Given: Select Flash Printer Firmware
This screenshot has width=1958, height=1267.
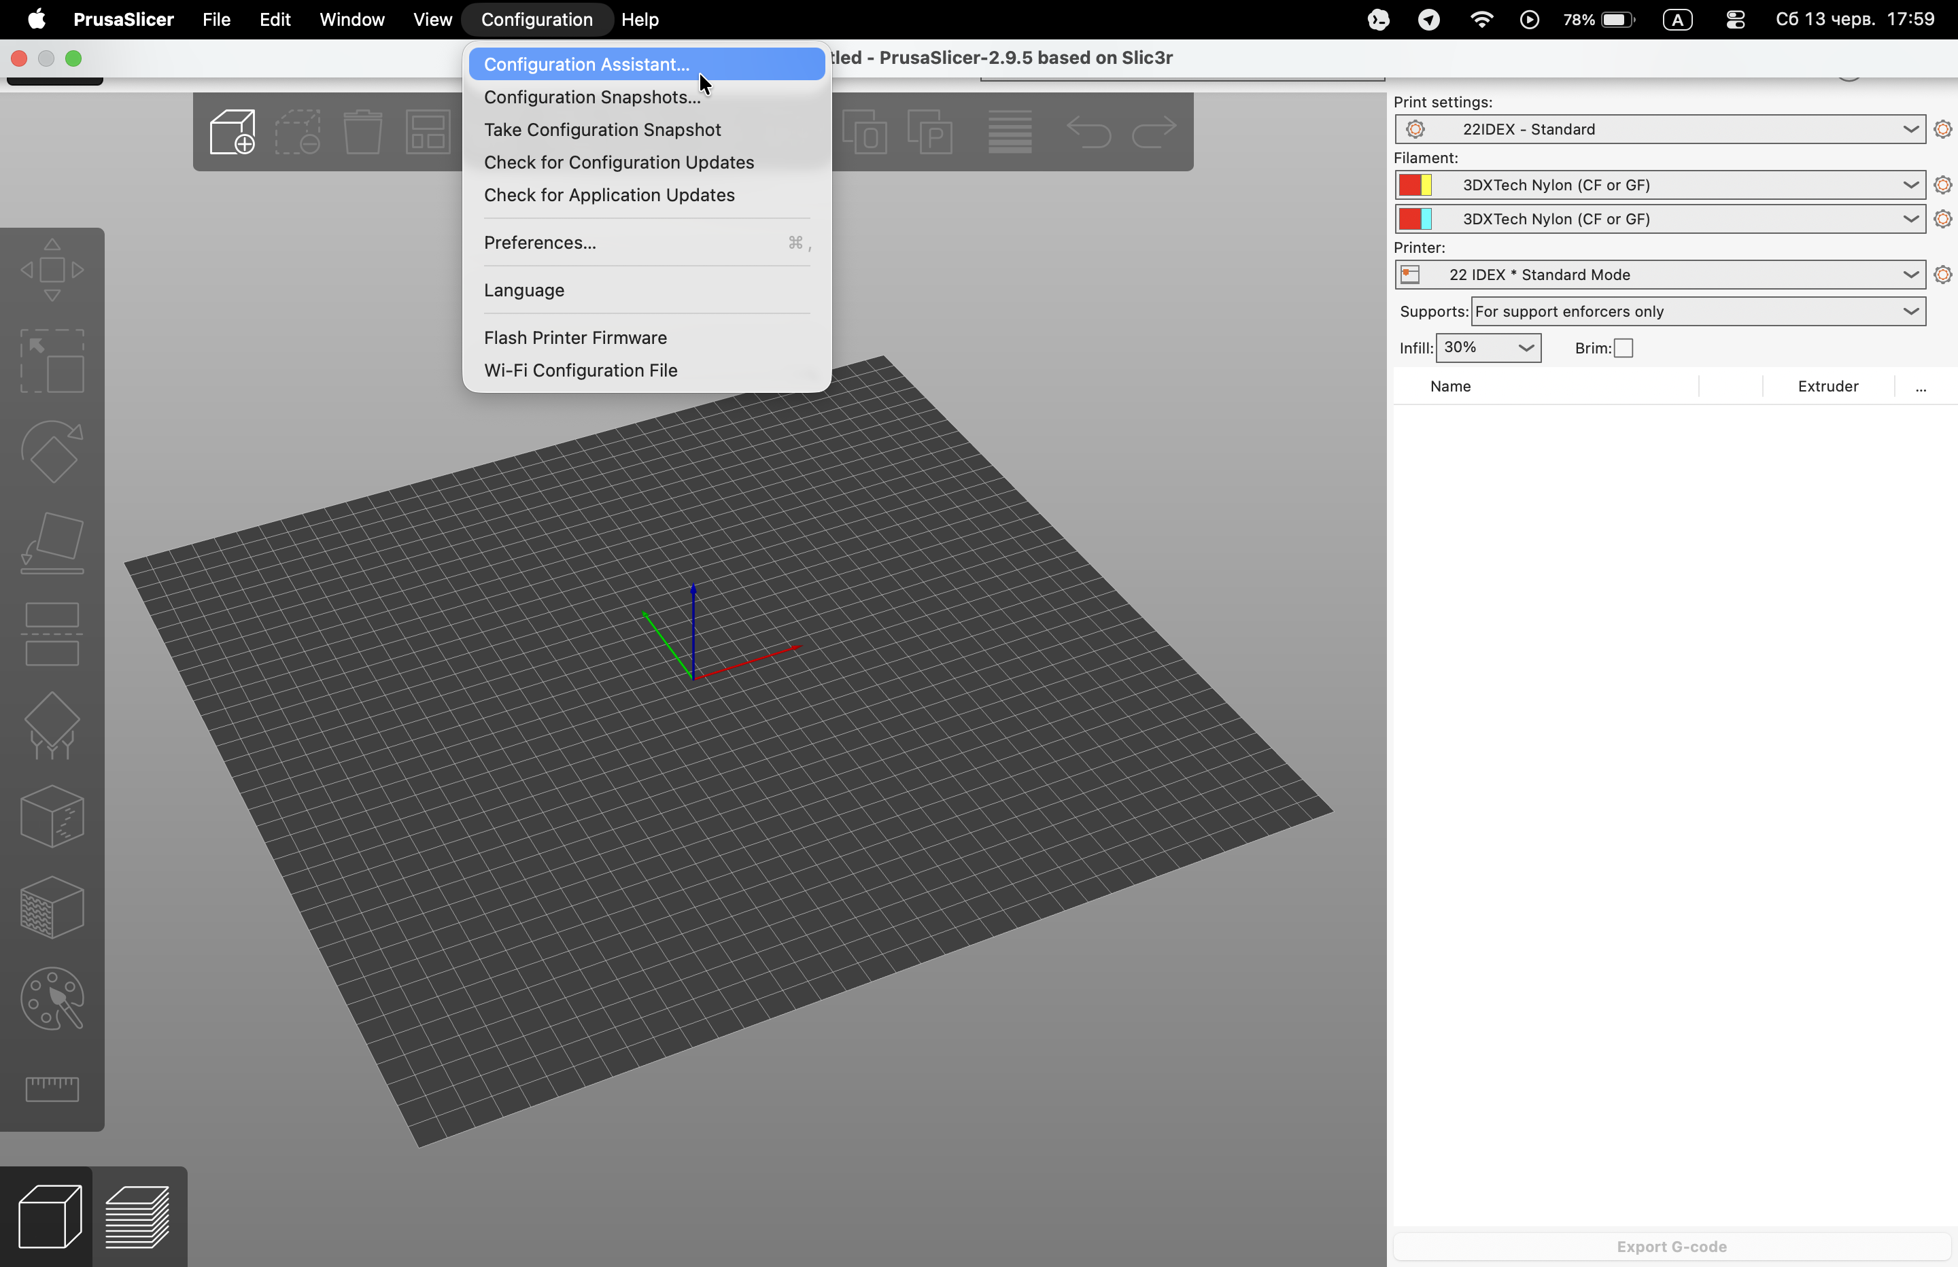Looking at the screenshot, I should click(647, 338).
